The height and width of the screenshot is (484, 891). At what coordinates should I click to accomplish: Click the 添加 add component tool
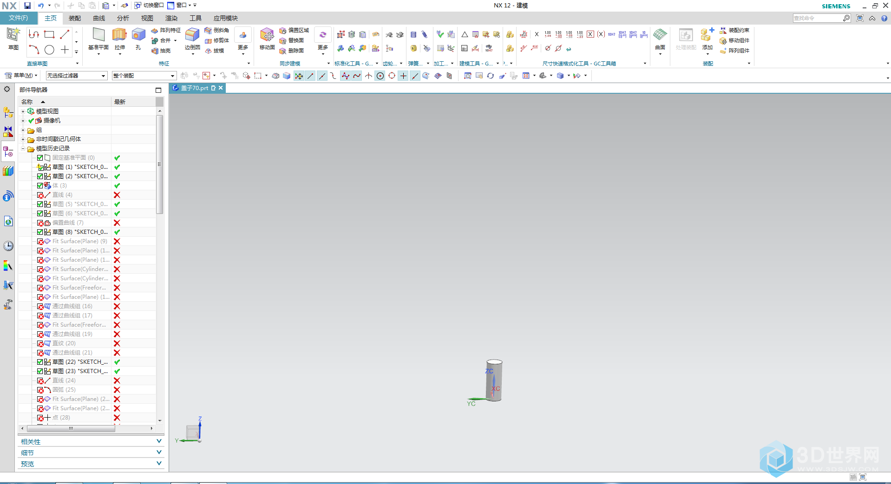click(x=707, y=39)
